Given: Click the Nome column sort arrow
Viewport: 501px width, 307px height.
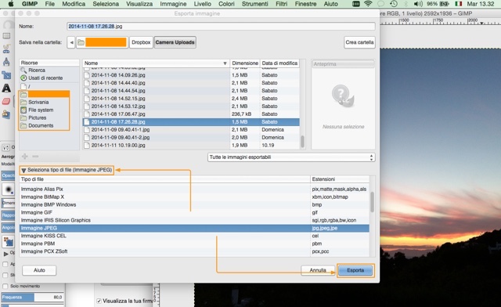Looking at the screenshot, I should pyautogui.click(x=225, y=63).
